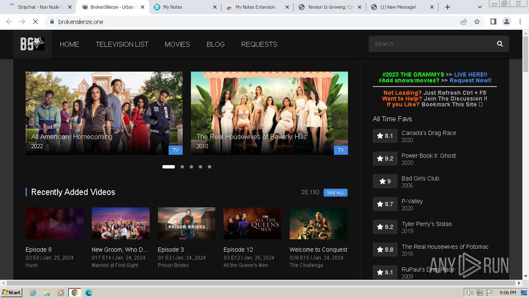Navigate to REQUESTS

click(x=259, y=44)
